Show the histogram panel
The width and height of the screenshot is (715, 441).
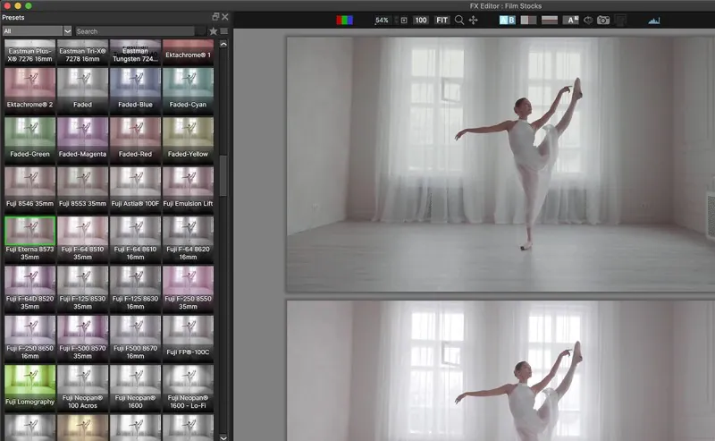tap(654, 20)
